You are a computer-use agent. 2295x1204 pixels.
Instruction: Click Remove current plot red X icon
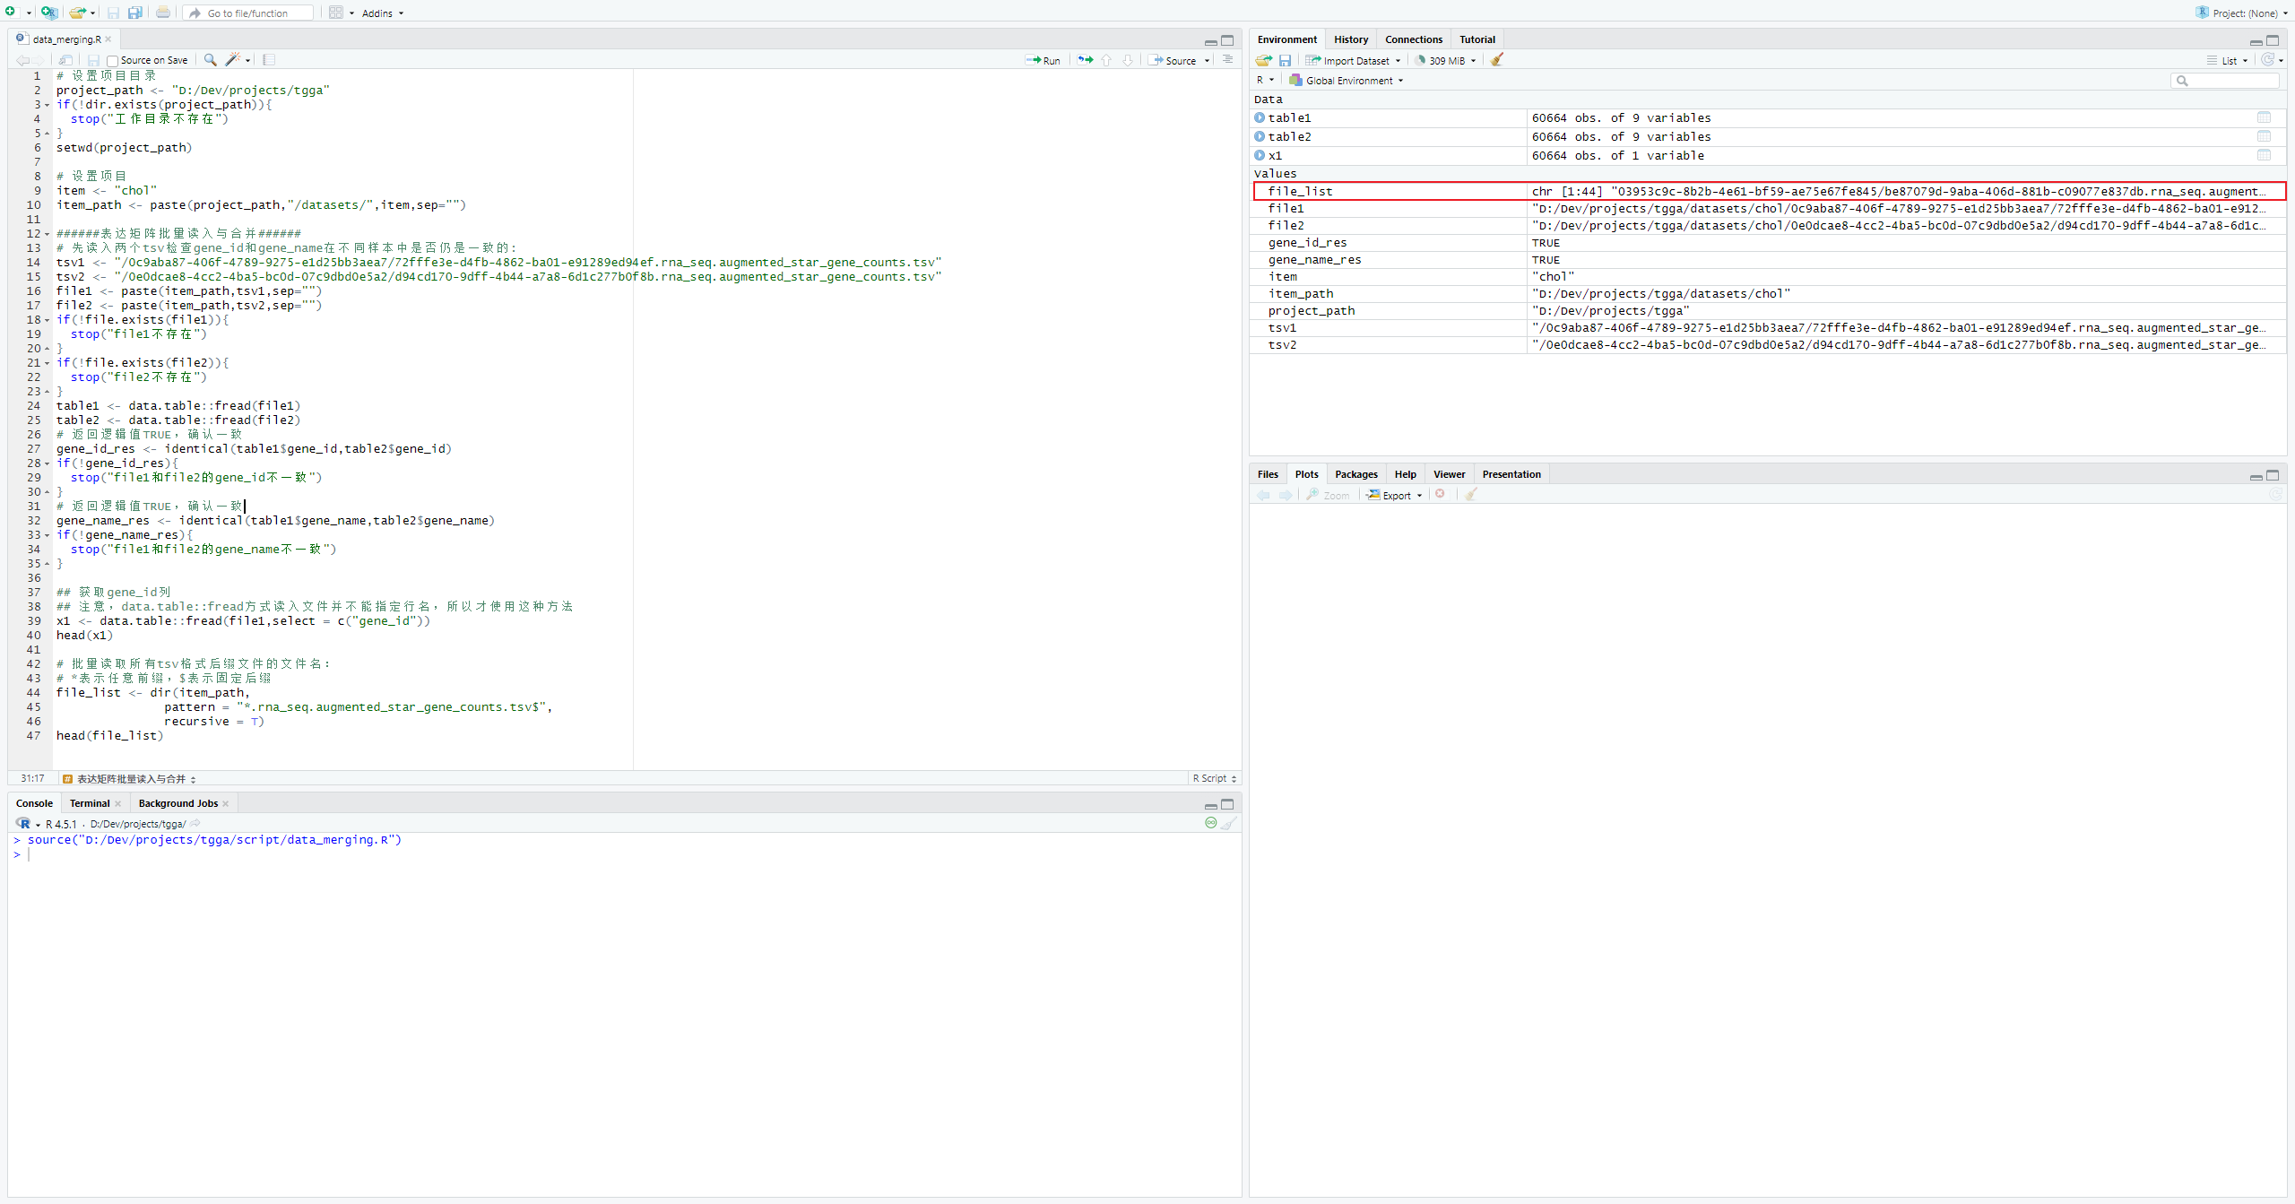1441,495
